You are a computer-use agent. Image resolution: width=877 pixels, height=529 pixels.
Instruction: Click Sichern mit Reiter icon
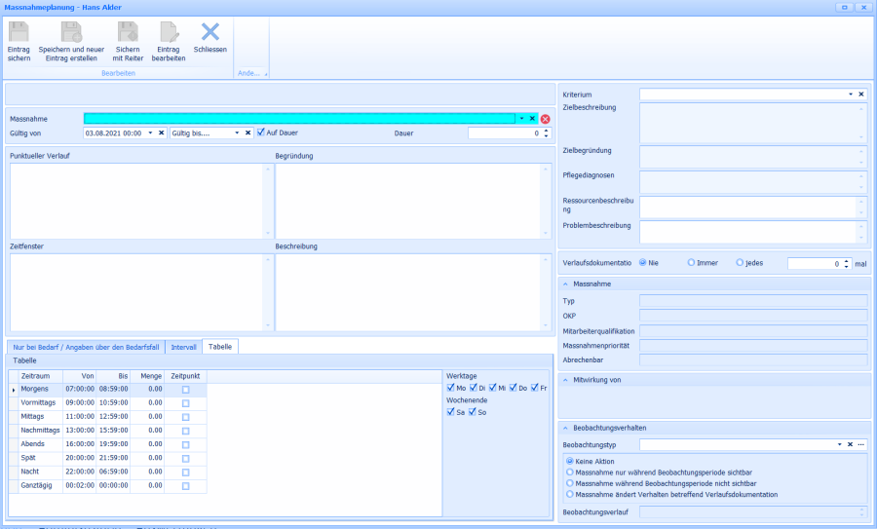[x=128, y=32]
